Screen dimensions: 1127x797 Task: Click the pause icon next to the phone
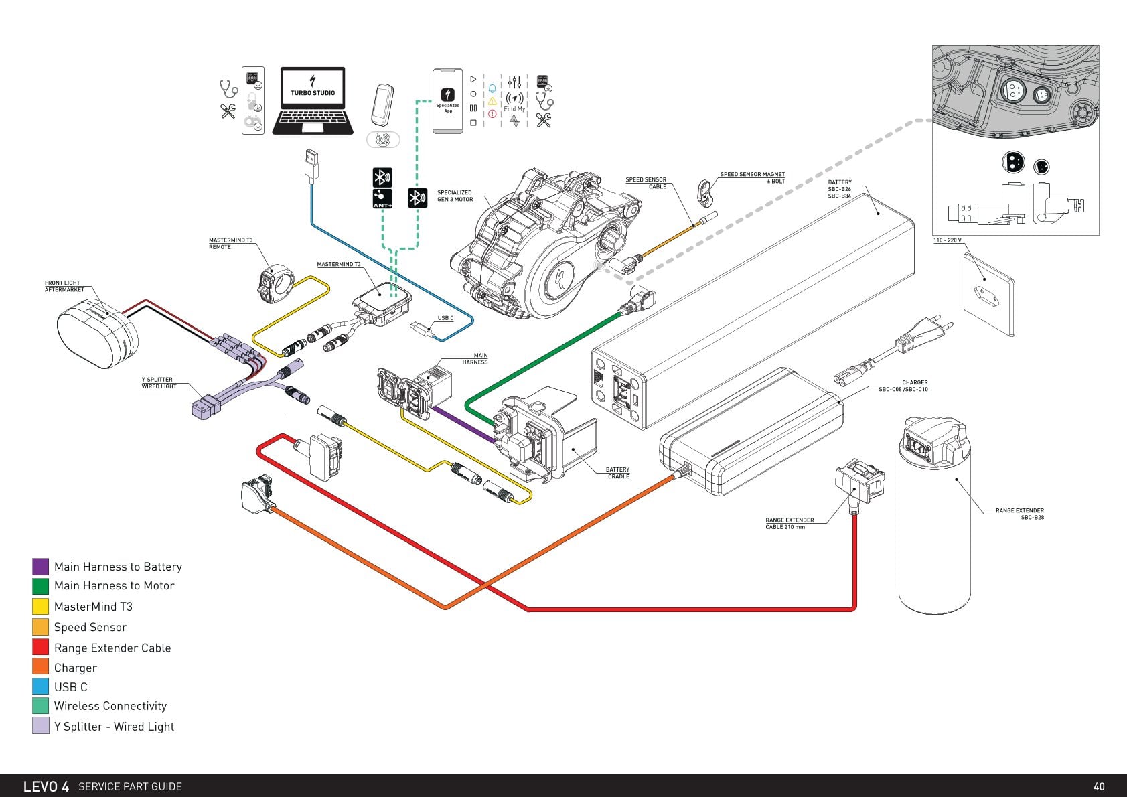point(473,108)
